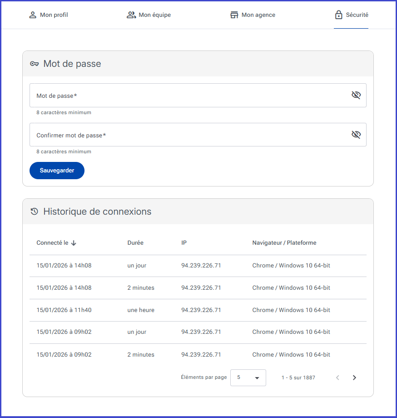This screenshot has width=397, height=418.
Task: Go to next page of connection history
Action: tap(354, 378)
